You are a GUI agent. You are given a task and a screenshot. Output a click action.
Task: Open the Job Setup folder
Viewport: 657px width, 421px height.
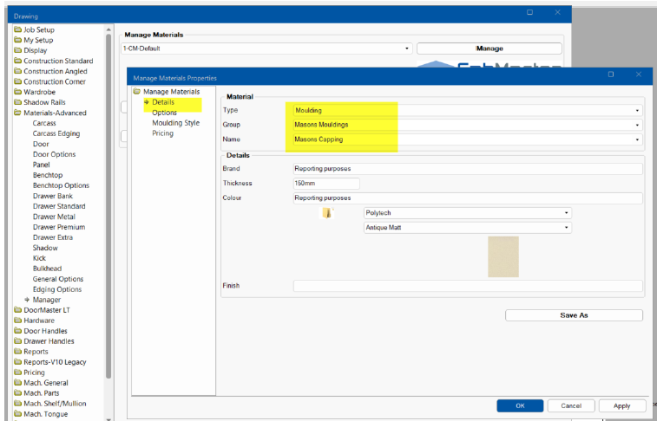click(x=34, y=29)
